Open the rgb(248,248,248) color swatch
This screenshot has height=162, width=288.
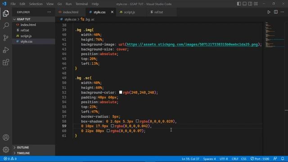click(121, 92)
